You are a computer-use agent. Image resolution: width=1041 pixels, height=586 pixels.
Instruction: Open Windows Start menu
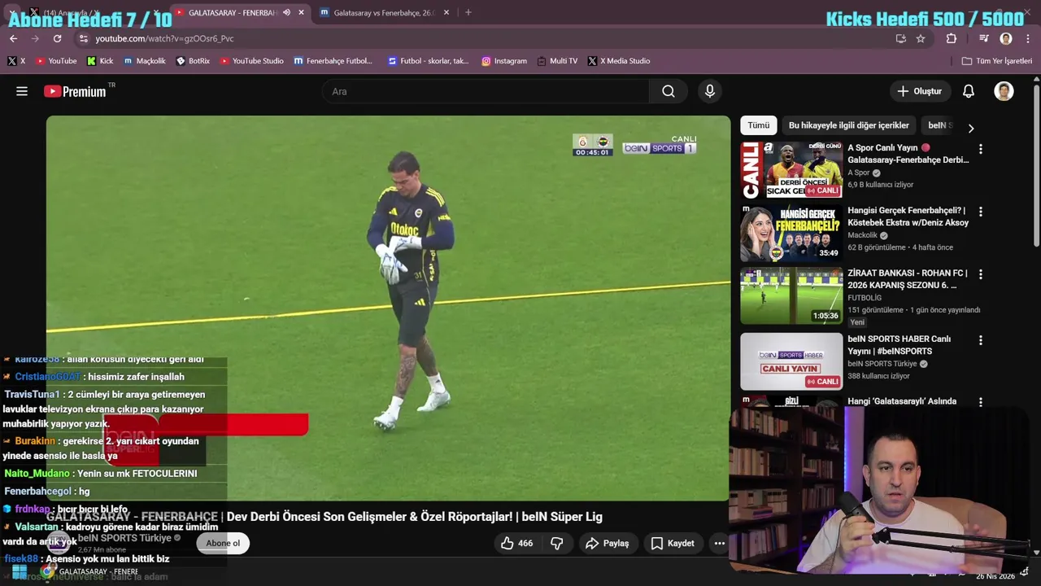20,572
